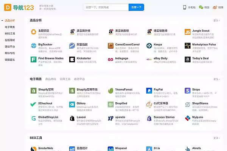
Task: Open the Stripe S icon
Action: tap(188, 91)
